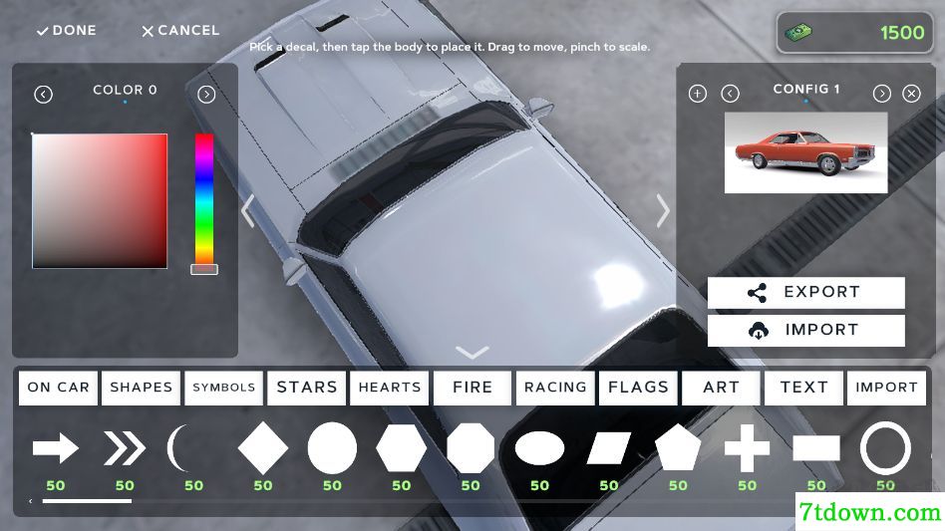Click the EXPORT button
The height and width of the screenshot is (531, 945).
(805, 293)
